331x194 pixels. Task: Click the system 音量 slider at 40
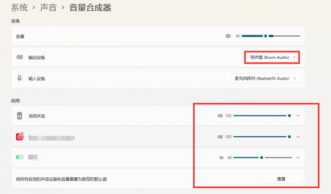[271, 36]
